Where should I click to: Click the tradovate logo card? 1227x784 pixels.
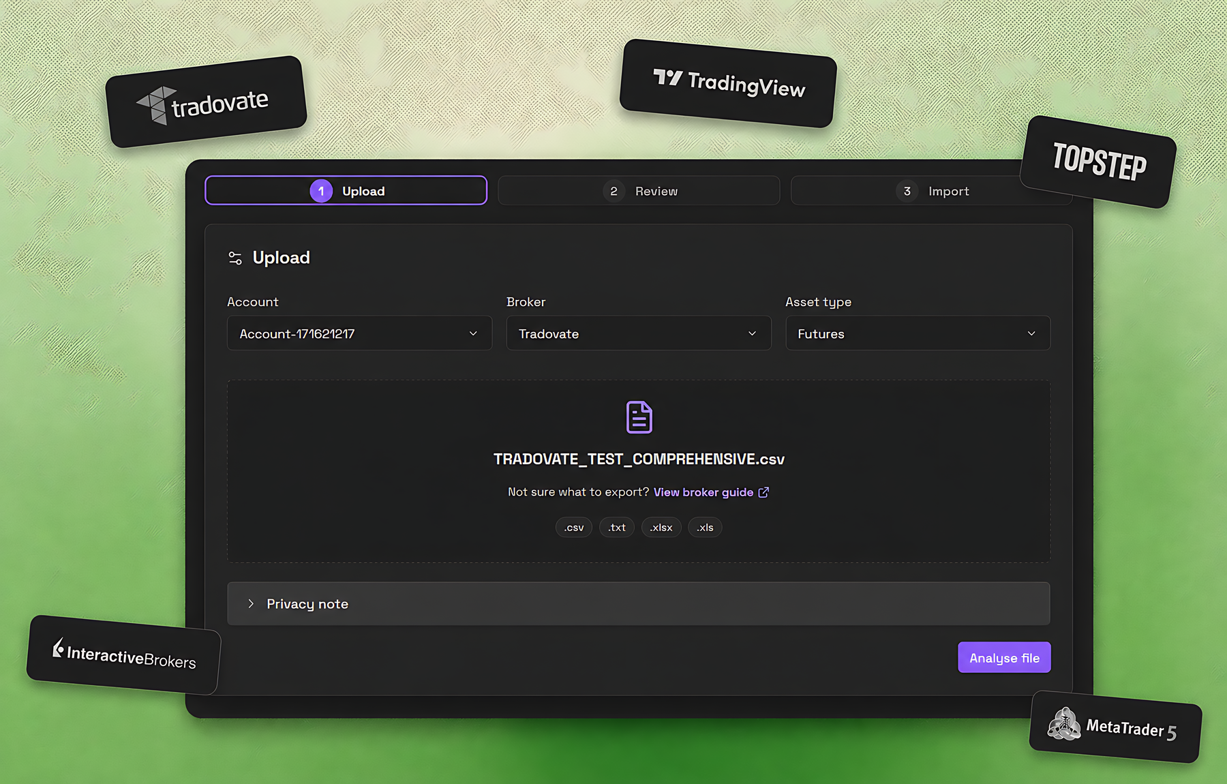pyautogui.click(x=206, y=102)
